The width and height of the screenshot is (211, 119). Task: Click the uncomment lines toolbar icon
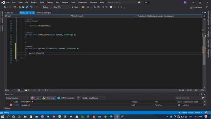[x=106, y=7]
